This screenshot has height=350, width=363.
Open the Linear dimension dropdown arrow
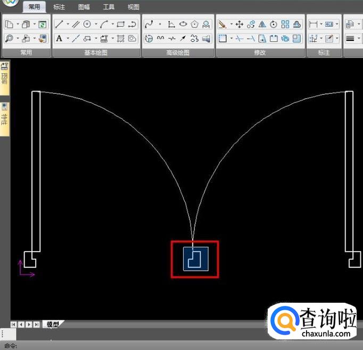click(x=320, y=24)
